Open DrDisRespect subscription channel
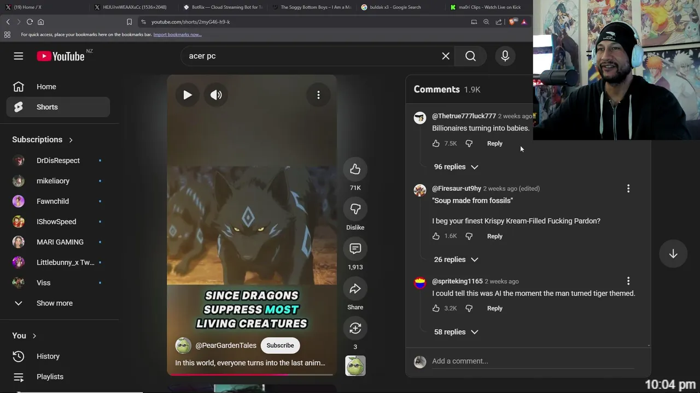This screenshot has width=700, height=393. tap(58, 160)
